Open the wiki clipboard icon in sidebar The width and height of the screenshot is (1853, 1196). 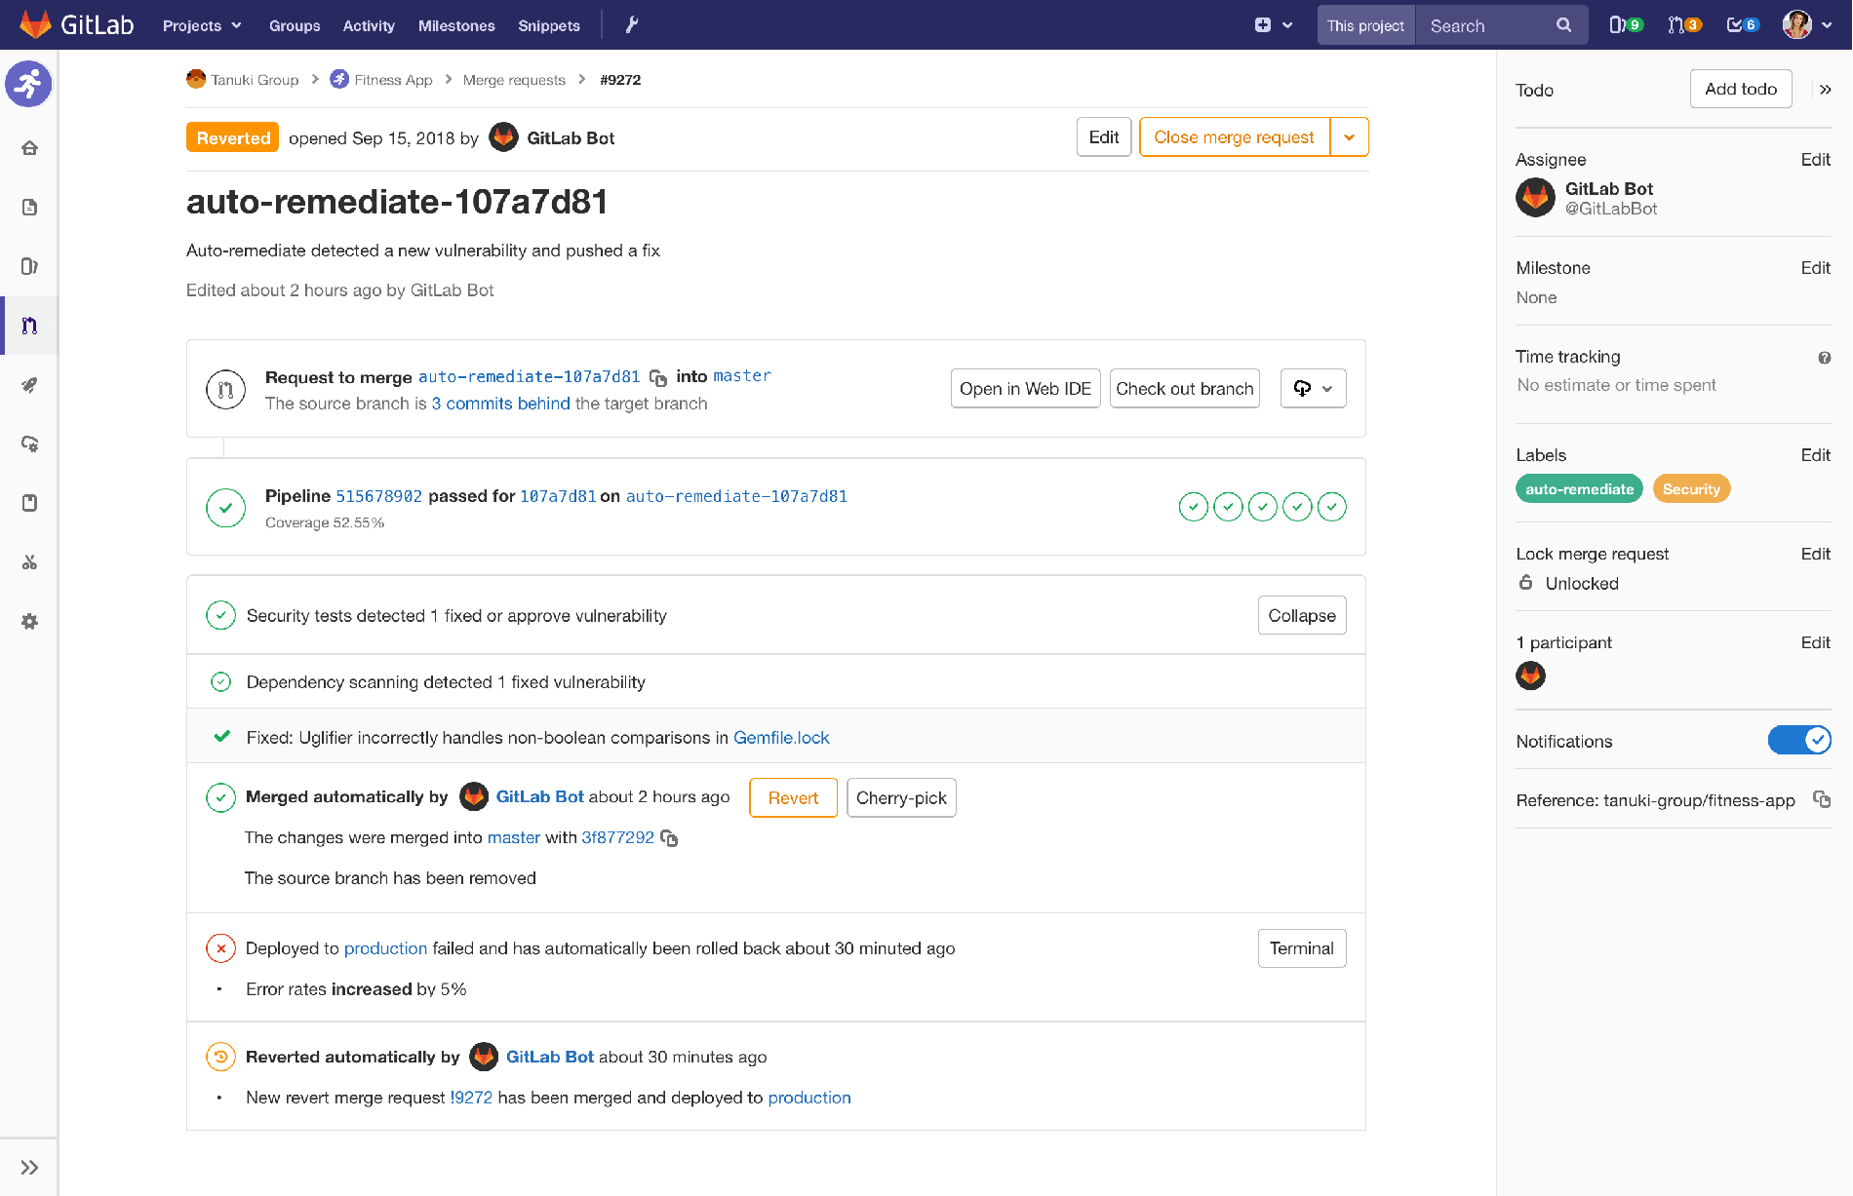(29, 503)
